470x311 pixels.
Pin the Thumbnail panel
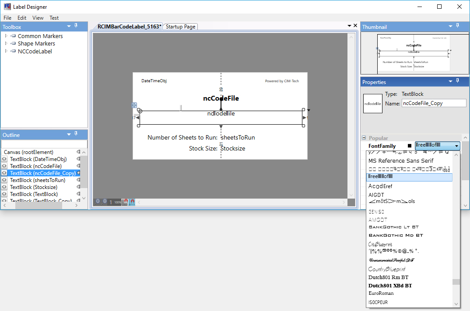[457, 26]
